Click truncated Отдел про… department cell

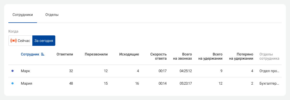tap(269, 71)
